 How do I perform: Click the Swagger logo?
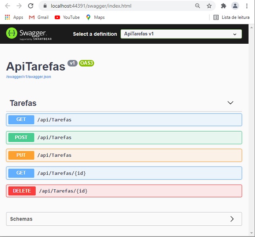(29, 34)
